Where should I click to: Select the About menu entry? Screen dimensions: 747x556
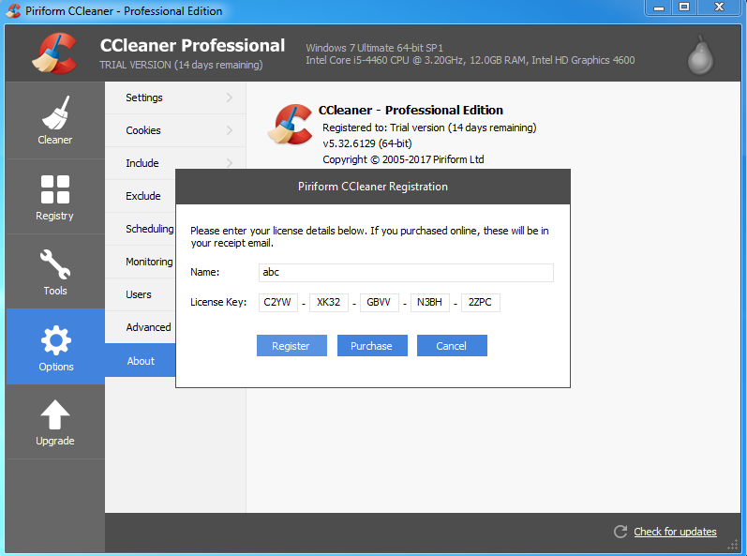(141, 361)
